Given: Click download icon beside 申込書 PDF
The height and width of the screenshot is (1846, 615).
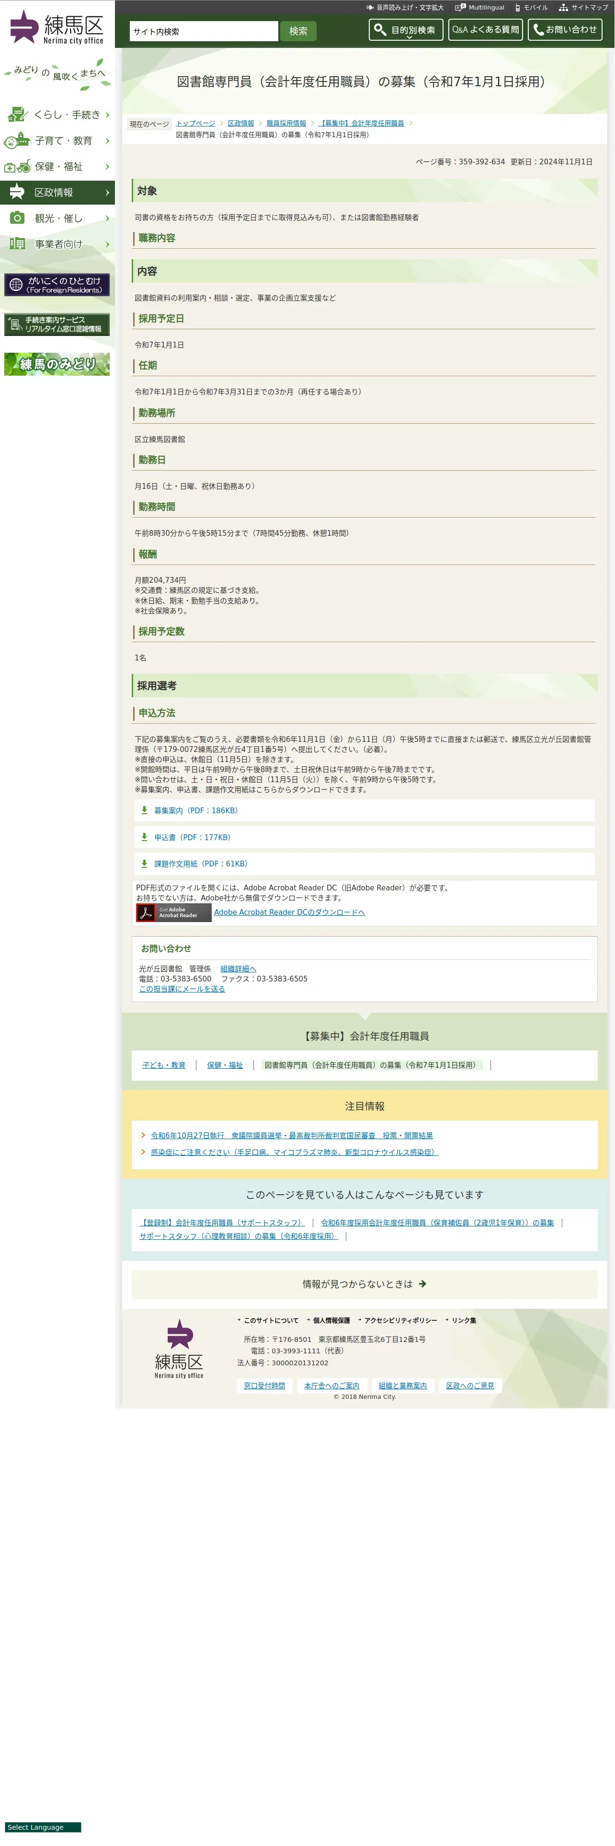Looking at the screenshot, I should [144, 836].
